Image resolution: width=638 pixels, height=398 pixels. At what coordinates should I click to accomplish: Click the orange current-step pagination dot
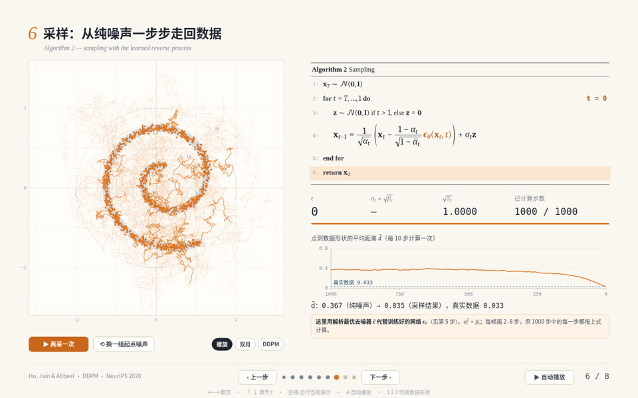click(x=336, y=377)
